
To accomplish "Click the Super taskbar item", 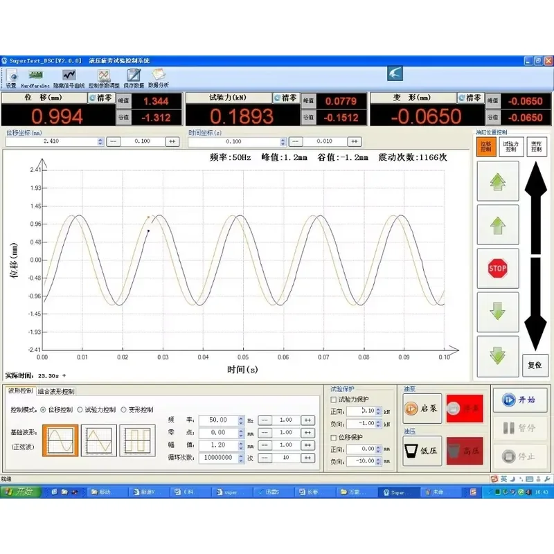I will click(x=399, y=492).
